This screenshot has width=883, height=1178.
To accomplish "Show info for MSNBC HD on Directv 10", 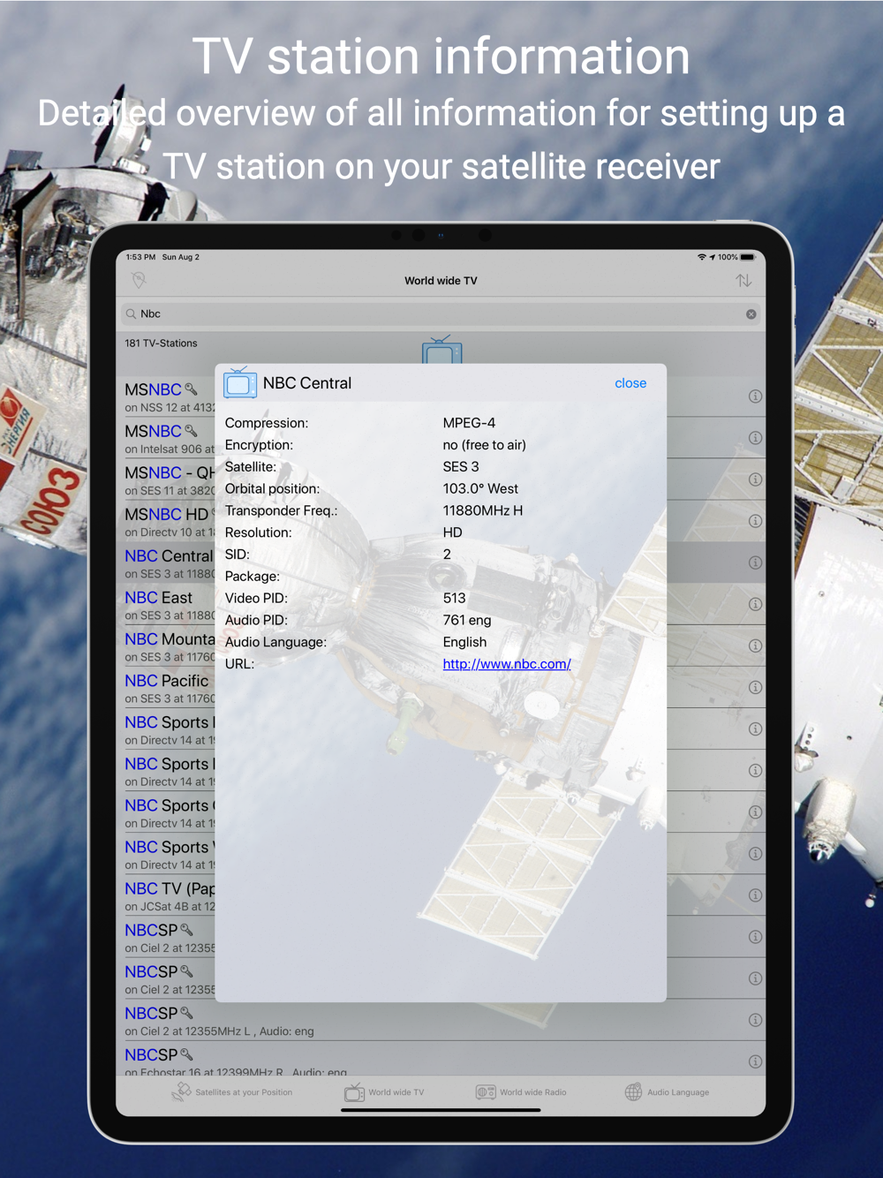I will point(755,521).
